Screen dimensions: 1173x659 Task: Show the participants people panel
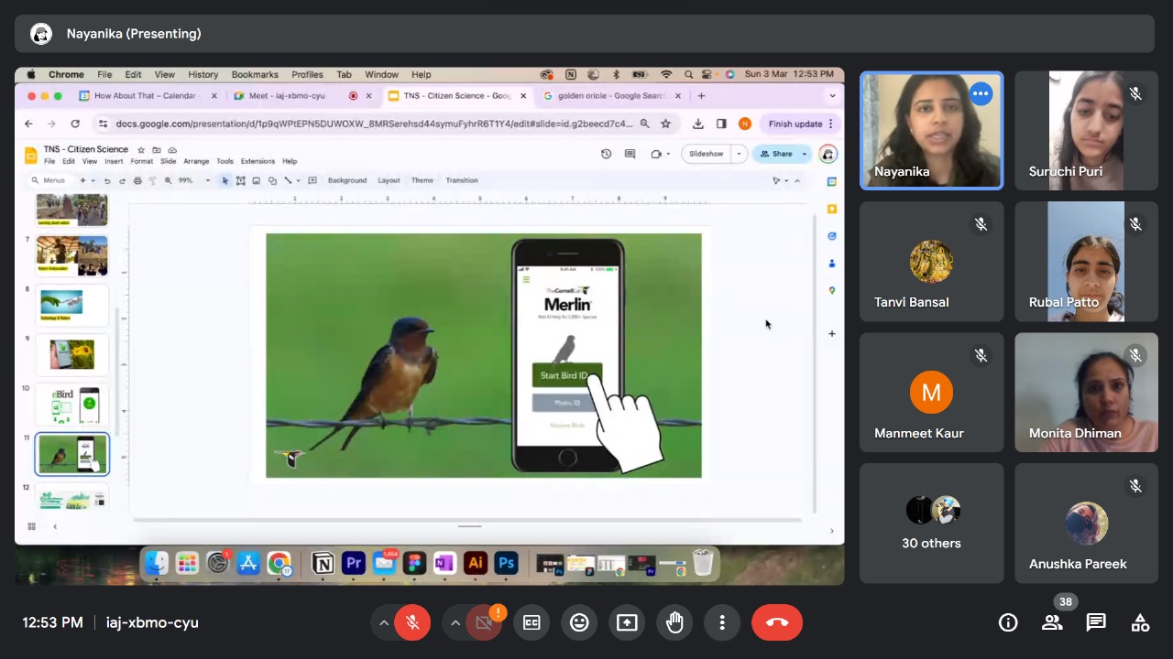pos(1052,622)
